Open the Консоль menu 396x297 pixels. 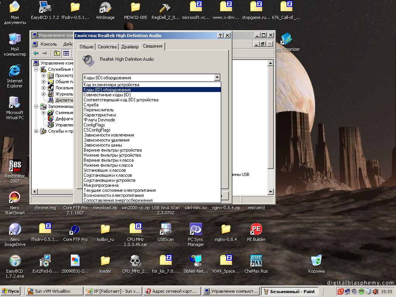pyautogui.click(x=48, y=44)
